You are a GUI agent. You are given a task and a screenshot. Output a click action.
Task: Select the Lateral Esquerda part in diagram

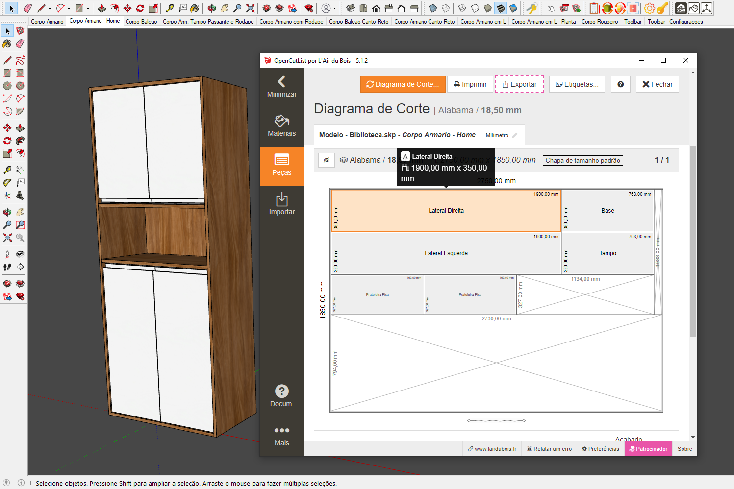click(x=446, y=253)
